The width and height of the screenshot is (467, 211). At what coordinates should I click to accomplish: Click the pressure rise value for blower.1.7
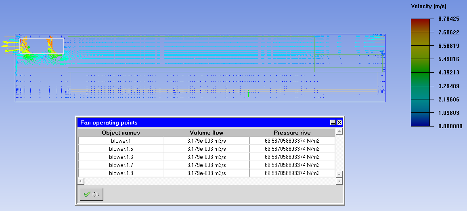click(x=292, y=165)
